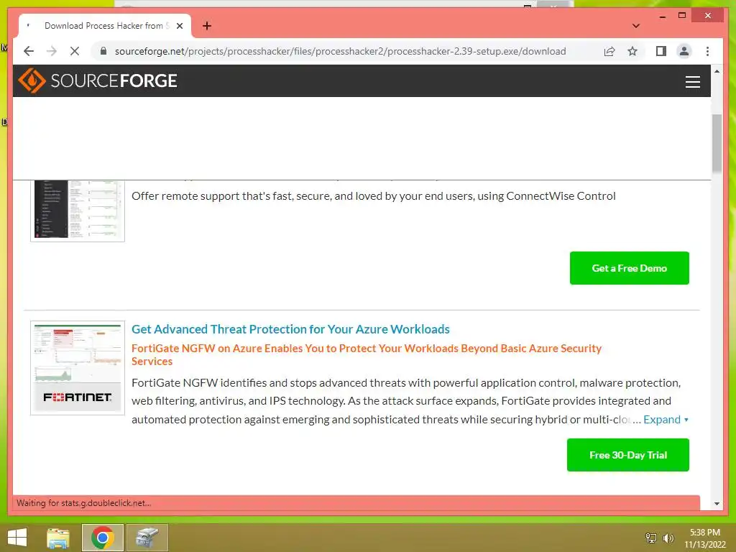The height and width of the screenshot is (552, 736).
Task: Select the Download Process Hacker tab
Action: point(105,26)
